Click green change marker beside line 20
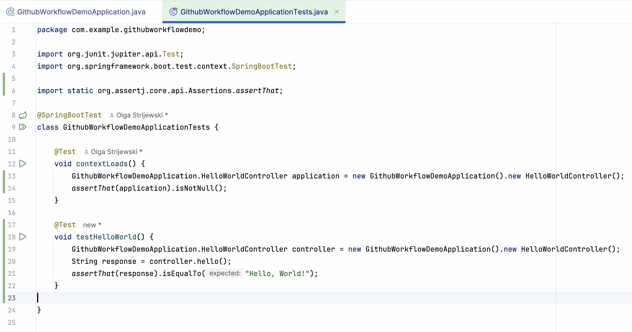This screenshot has height=332, width=632. click(x=4, y=261)
